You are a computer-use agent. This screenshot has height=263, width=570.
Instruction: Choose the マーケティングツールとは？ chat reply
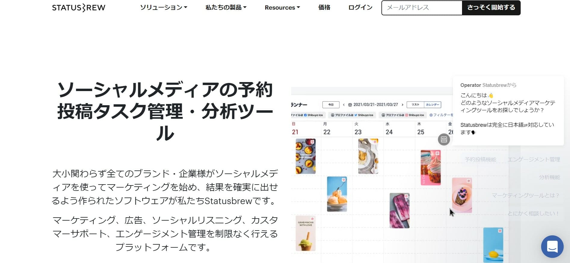525,195
